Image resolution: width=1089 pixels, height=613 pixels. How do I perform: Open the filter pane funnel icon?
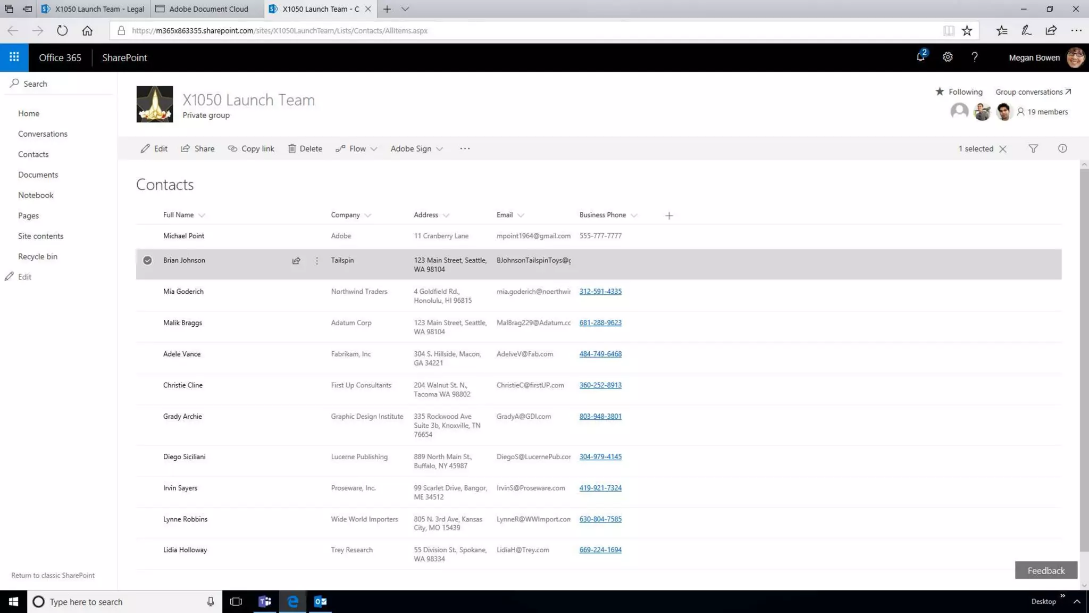[1033, 148]
